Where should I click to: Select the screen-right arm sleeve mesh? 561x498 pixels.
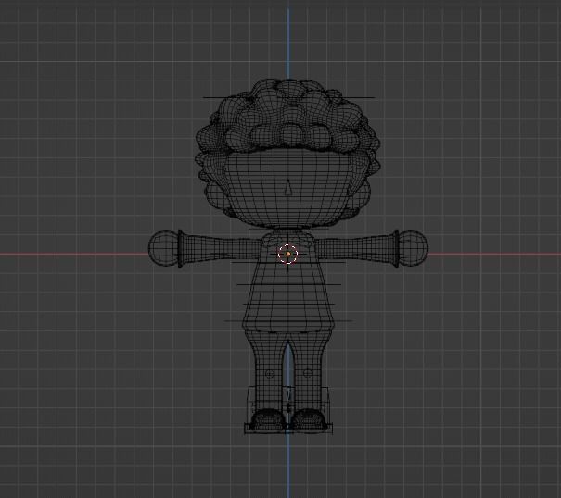357,249
